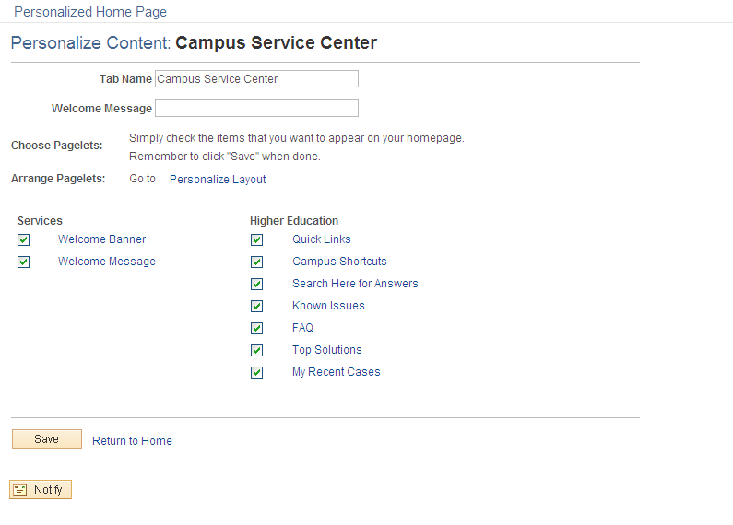733x525 pixels.
Task: Click inside the Tab Name field
Action: pos(256,79)
